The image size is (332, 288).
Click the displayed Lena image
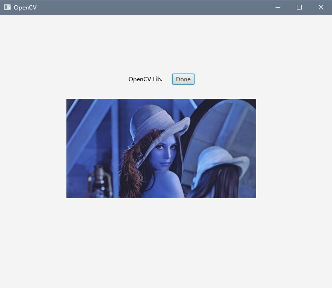pyautogui.click(x=161, y=148)
